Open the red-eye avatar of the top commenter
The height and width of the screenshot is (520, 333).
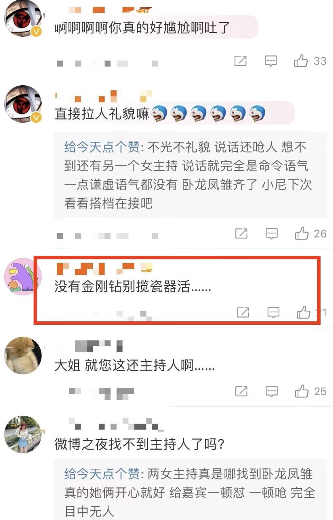coord(23,18)
